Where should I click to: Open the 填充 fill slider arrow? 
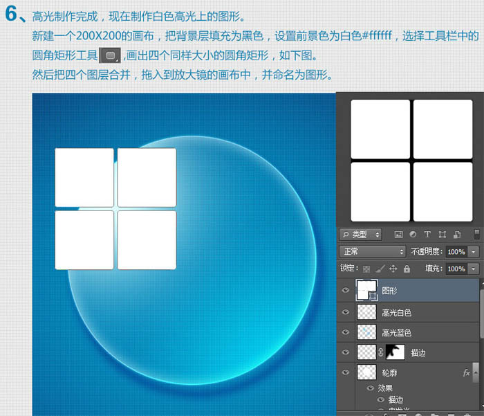pyautogui.click(x=474, y=269)
